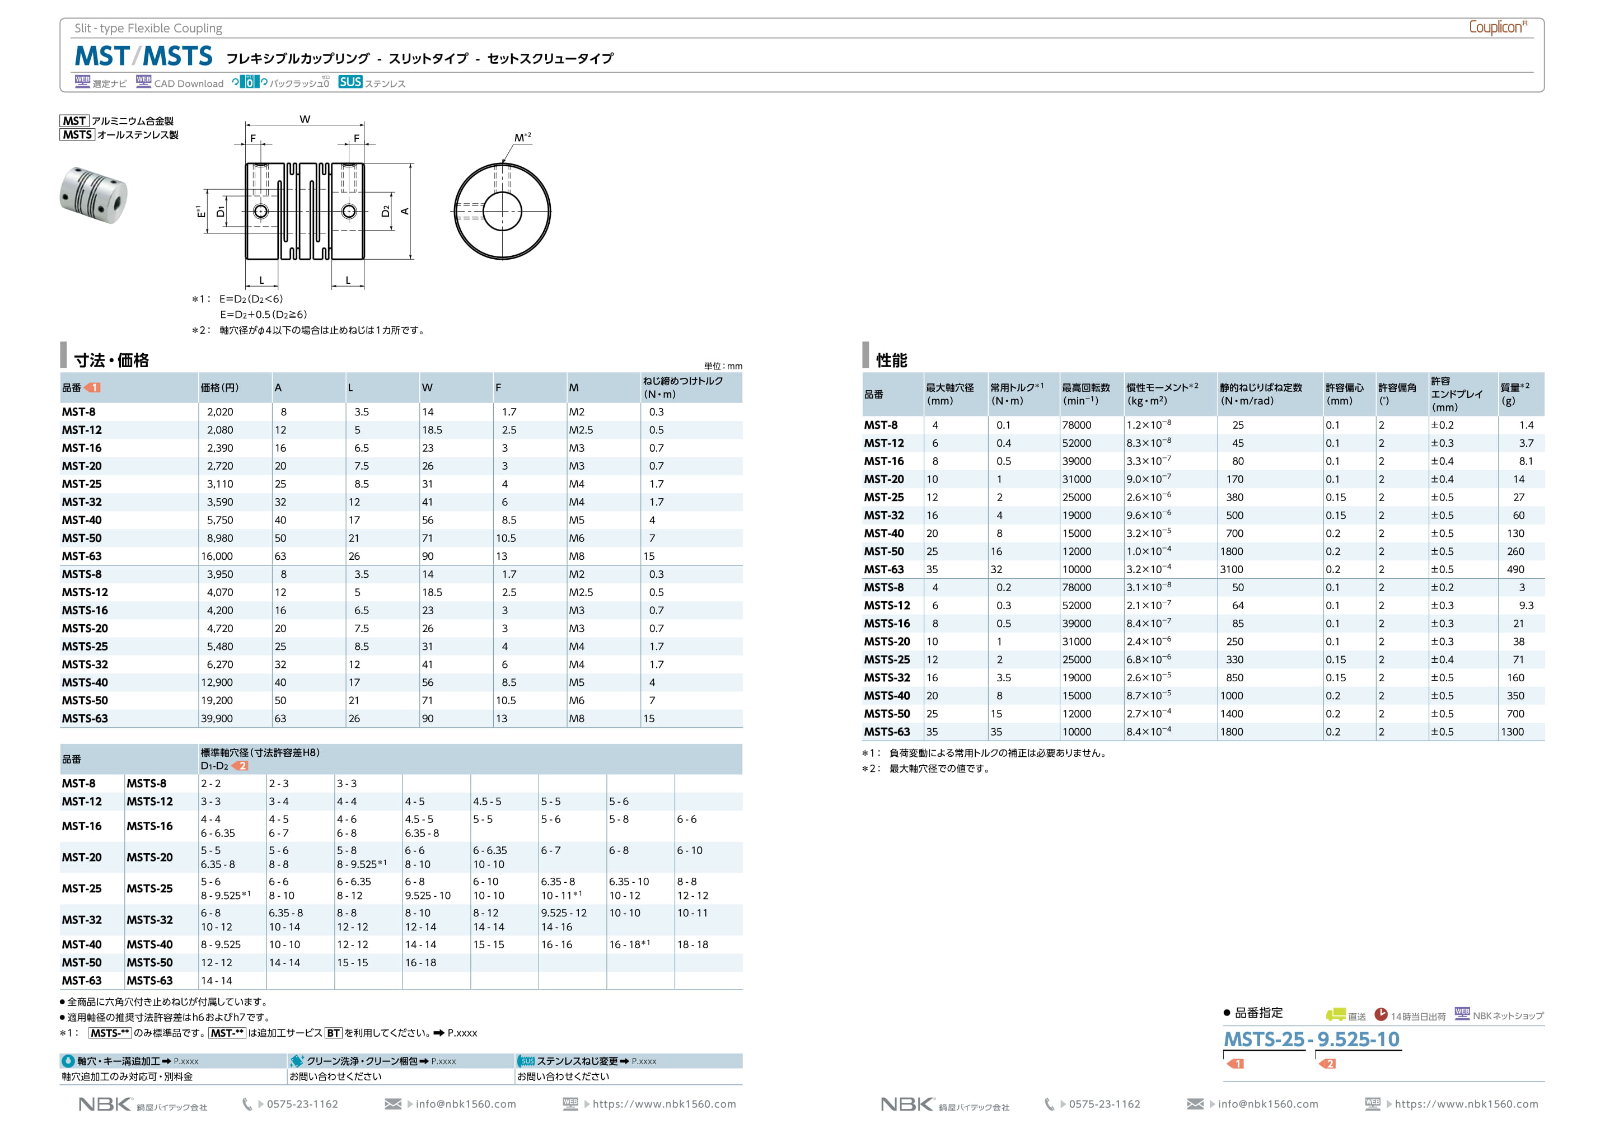
Task: Click the red clock same-day shipping icon
Action: [1381, 1014]
